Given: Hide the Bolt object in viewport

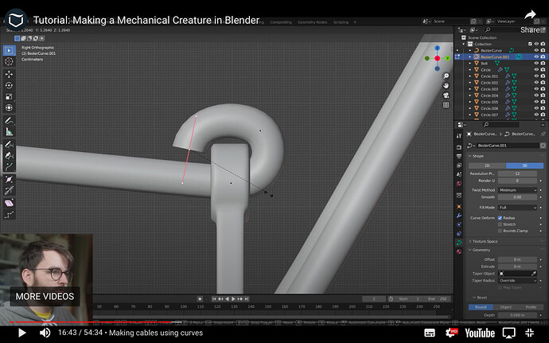Looking at the screenshot, I should click(536, 63).
